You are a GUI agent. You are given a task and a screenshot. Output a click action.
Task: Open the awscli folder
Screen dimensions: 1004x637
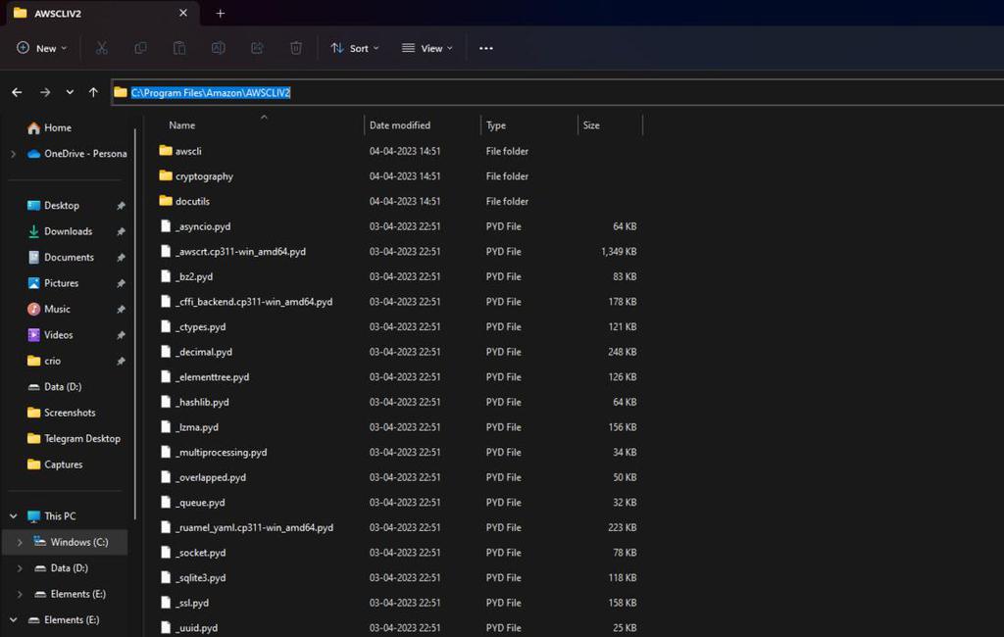click(188, 151)
